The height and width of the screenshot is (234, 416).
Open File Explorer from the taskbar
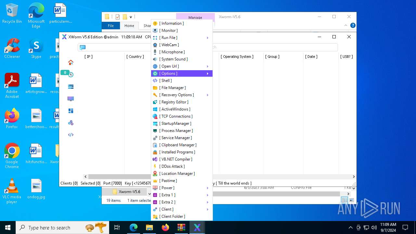149,227
